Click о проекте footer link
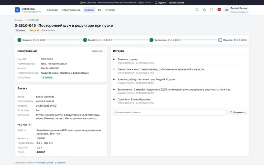The width and height of the screenshot is (264, 165). [60, 163]
